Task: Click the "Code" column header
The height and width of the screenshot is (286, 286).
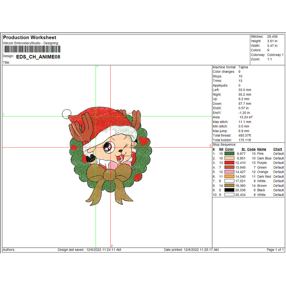Action: [251, 149]
